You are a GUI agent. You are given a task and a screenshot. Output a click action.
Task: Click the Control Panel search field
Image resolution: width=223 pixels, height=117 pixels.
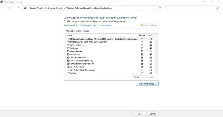pos(191,8)
